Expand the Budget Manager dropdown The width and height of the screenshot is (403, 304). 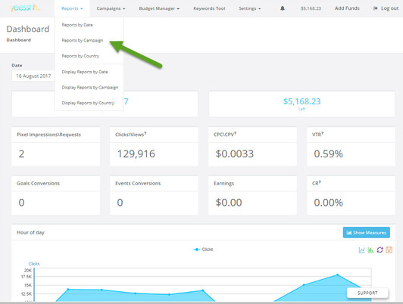tap(159, 8)
